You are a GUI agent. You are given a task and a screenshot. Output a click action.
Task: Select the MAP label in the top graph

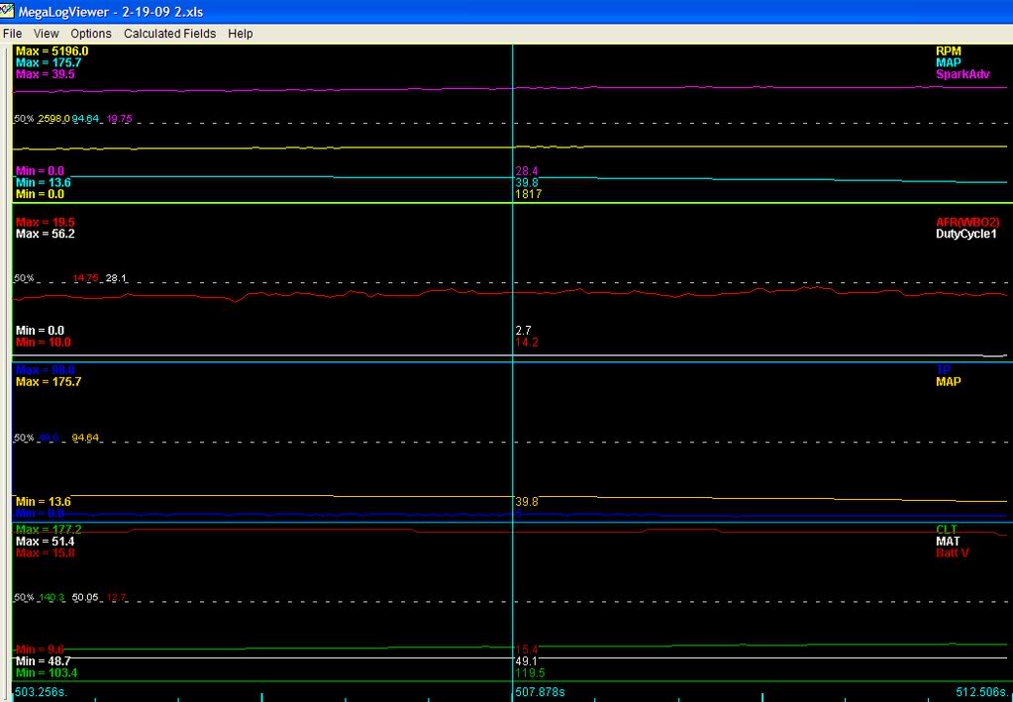point(951,61)
